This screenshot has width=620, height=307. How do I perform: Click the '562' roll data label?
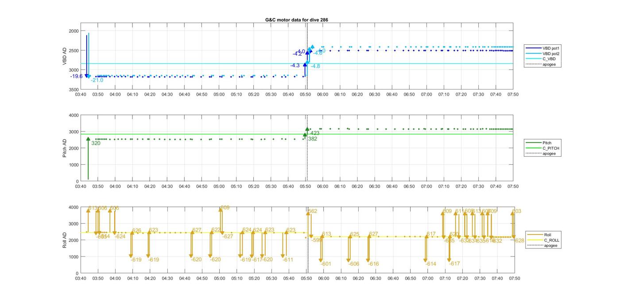[313, 211]
